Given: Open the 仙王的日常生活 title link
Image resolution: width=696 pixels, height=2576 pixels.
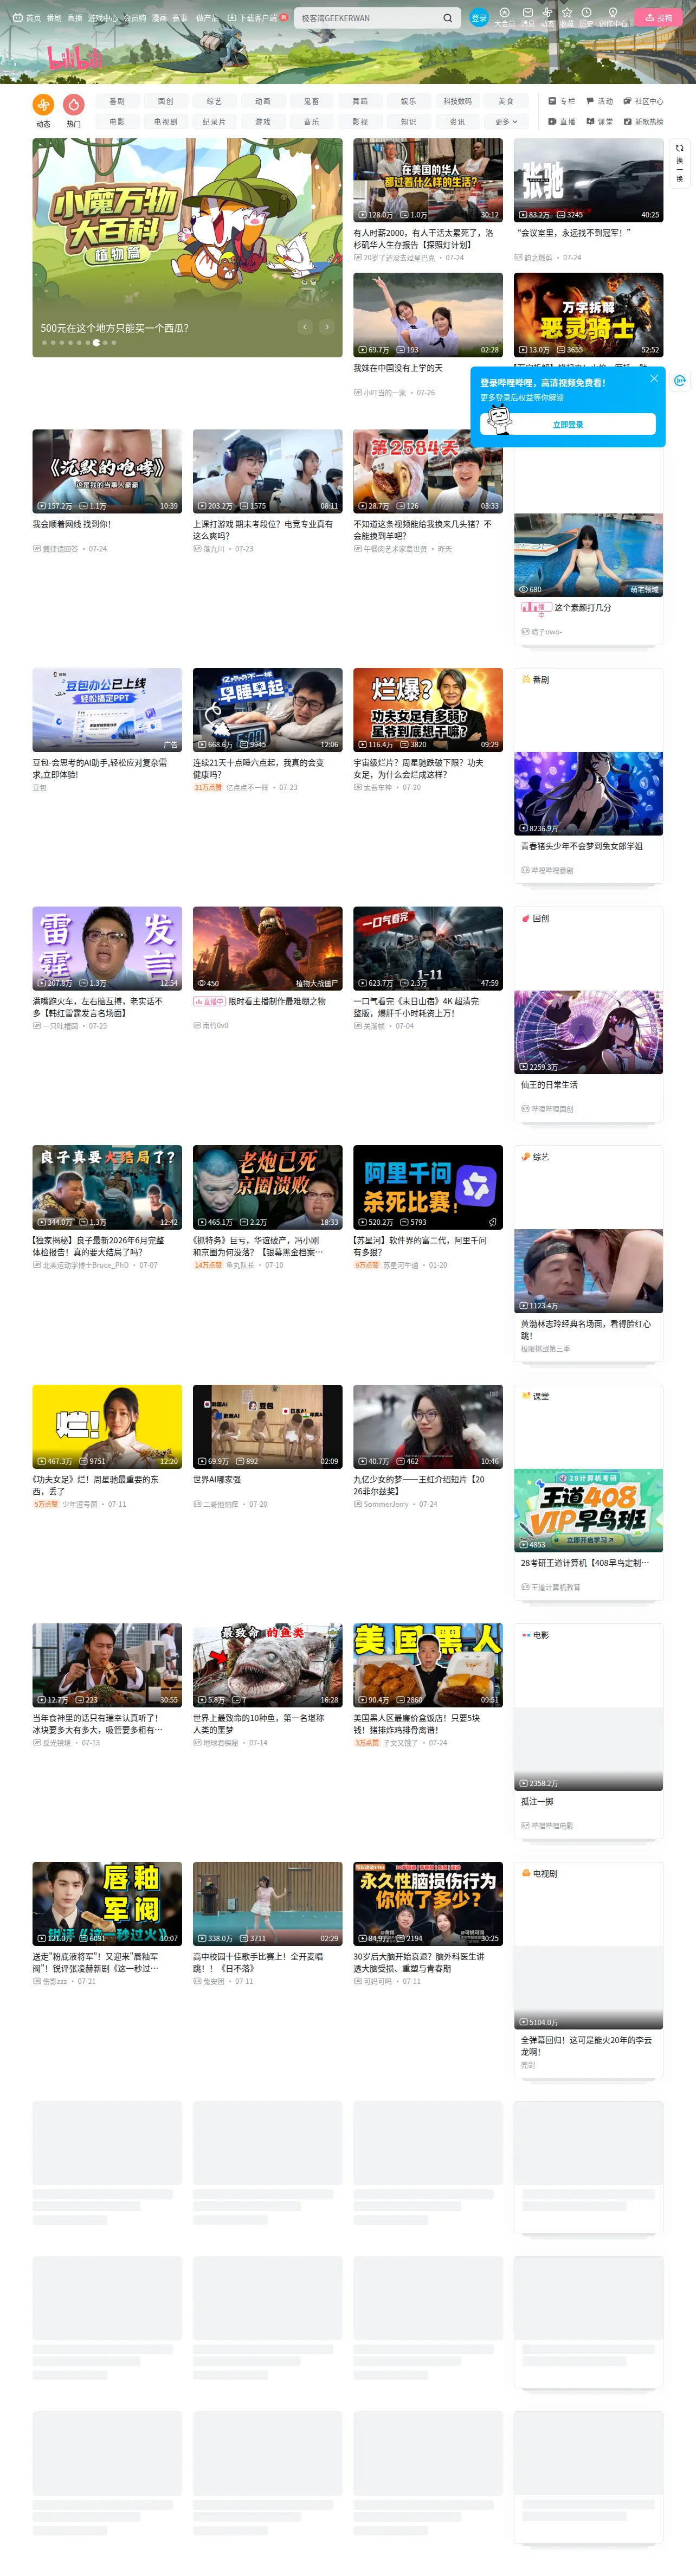Looking at the screenshot, I should 549,1085.
